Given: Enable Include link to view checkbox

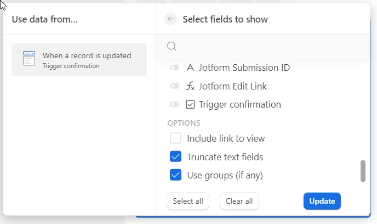Looking at the screenshot, I should [176, 138].
